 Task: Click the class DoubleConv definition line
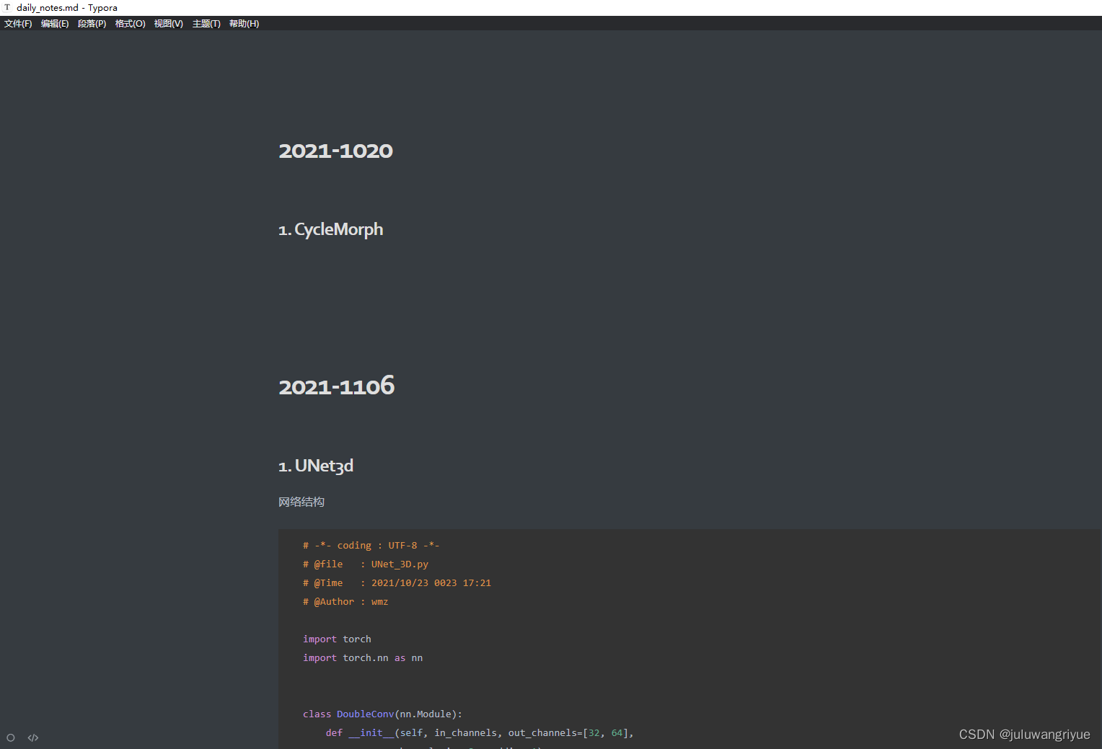(x=382, y=714)
